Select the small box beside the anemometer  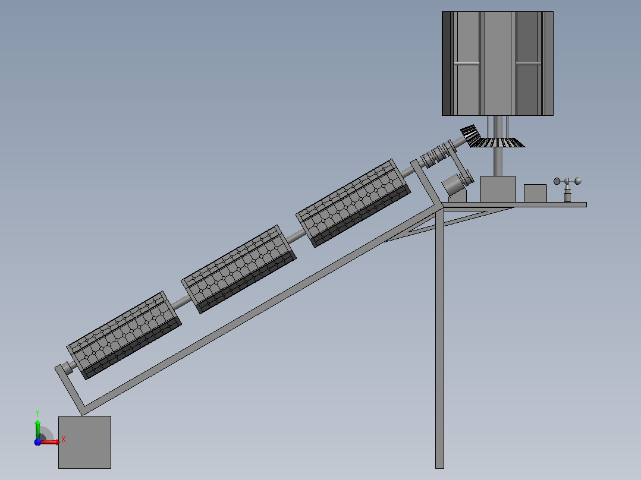[535, 193]
